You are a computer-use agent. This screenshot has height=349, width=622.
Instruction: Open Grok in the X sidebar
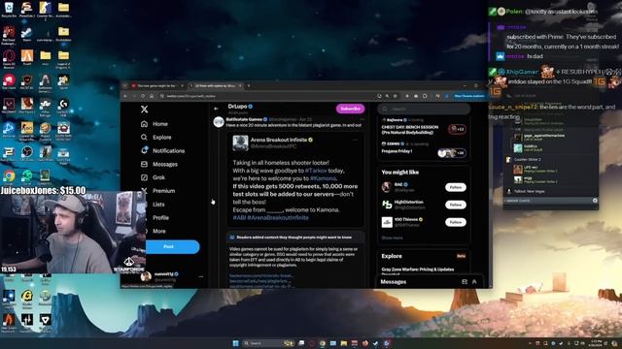(153, 177)
